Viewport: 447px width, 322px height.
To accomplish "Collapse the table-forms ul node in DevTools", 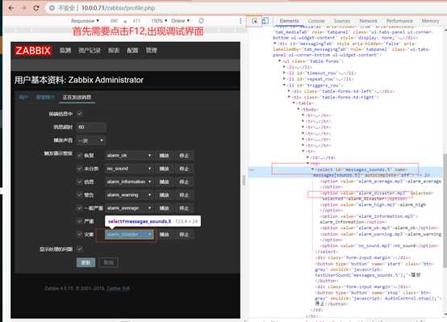I will (280, 61).
